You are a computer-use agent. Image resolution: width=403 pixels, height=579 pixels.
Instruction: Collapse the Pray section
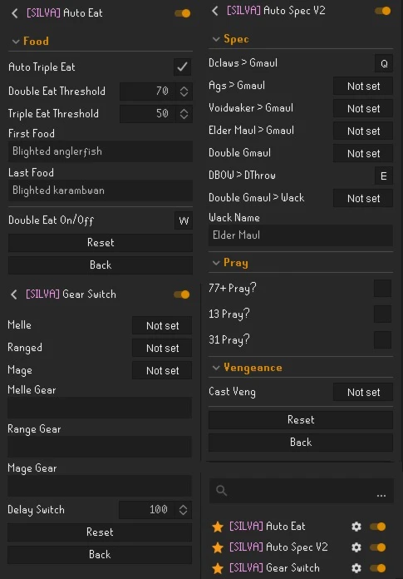click(x=216, y=263)
